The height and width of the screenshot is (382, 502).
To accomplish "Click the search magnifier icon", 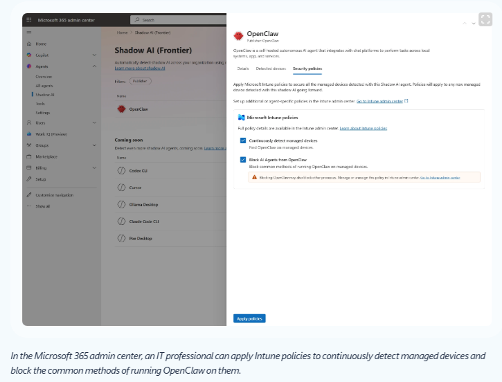I will 137,20.
